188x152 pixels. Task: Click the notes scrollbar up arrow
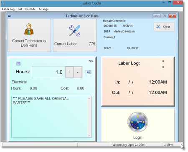(x=89, y=99)
